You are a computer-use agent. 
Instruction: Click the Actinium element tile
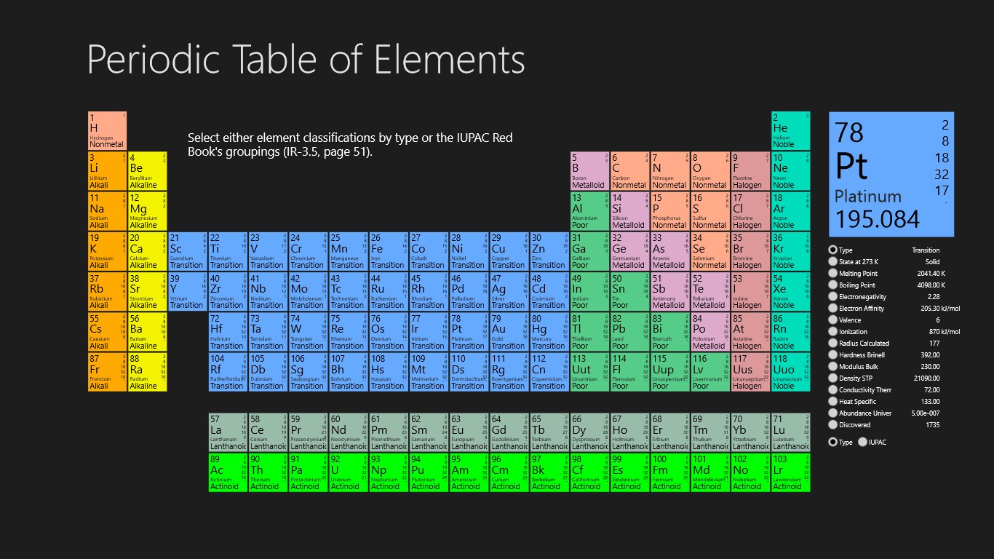228,472
